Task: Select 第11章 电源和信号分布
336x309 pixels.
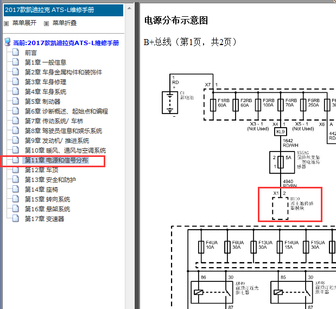Action: [x=55, y=160]
